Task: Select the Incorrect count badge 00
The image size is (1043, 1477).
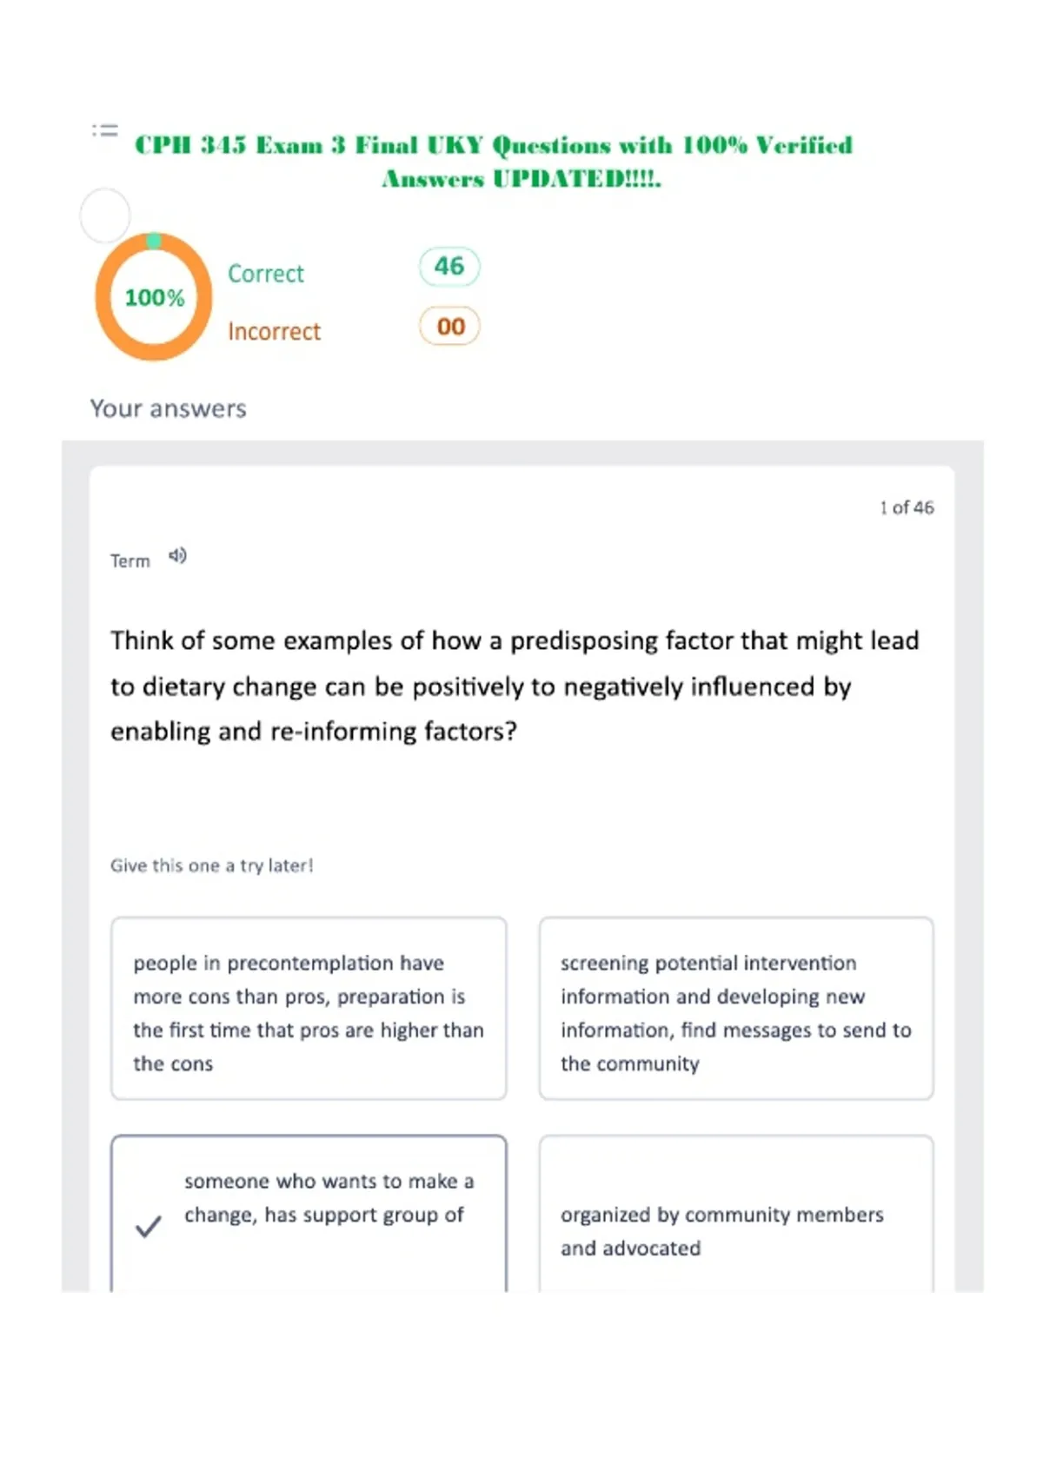Action: click(449, 327)
